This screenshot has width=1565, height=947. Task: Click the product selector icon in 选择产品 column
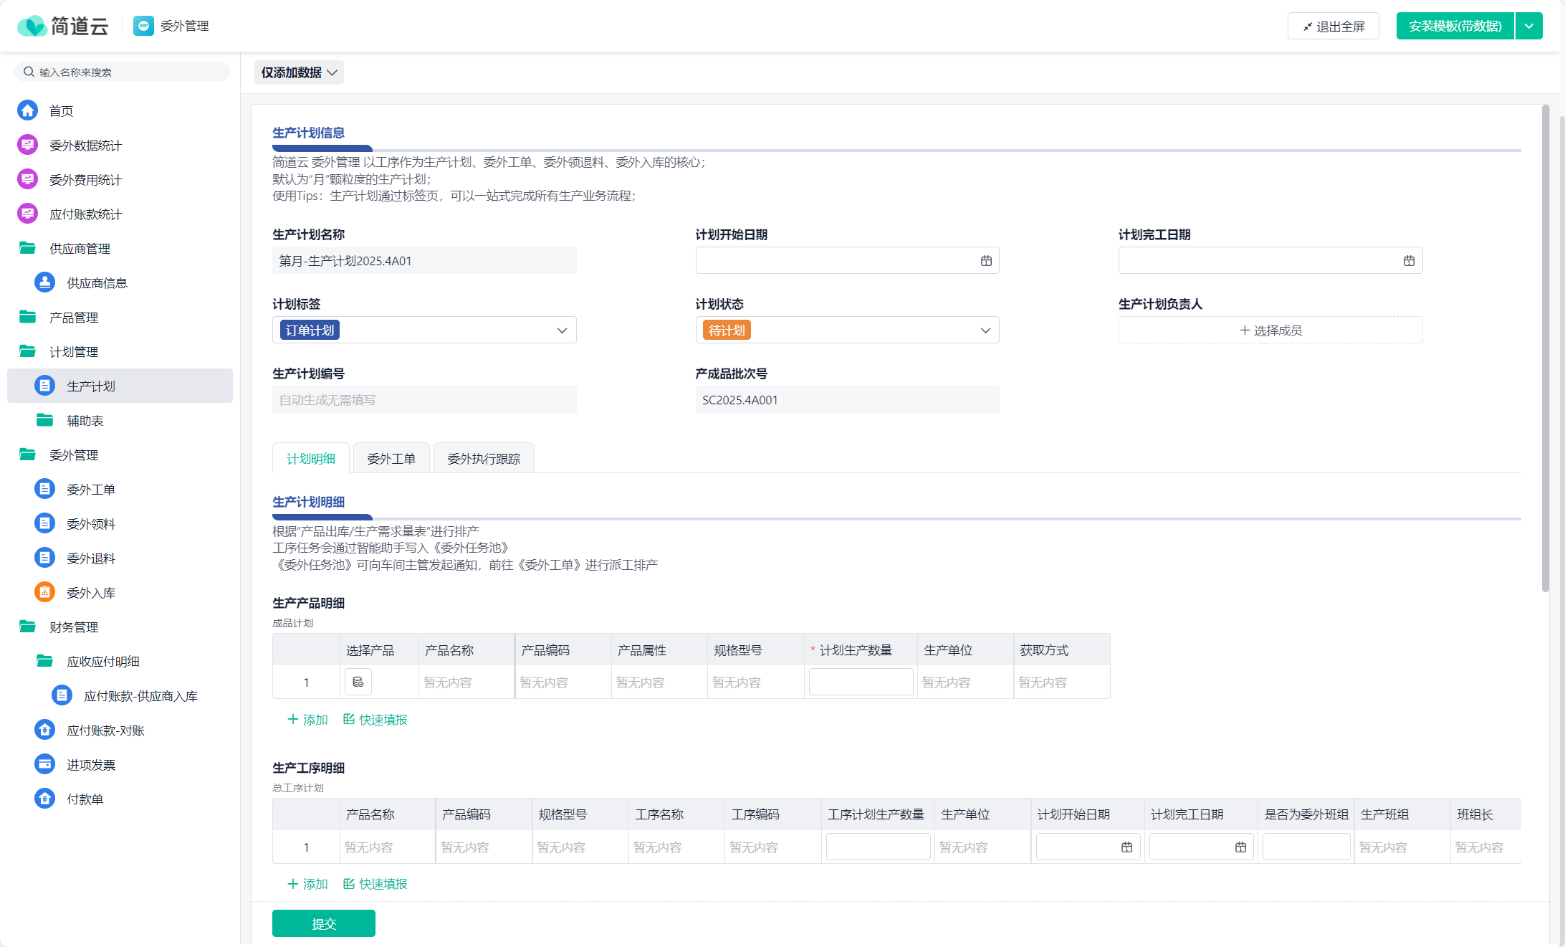click(x=358, y=682)
